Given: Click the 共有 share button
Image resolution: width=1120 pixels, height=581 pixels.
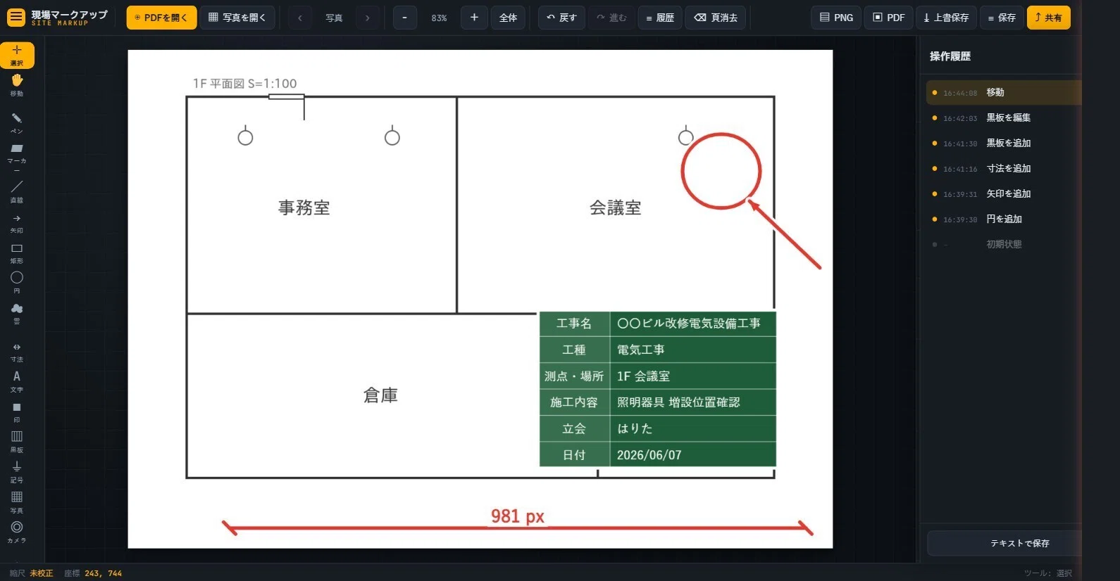Looking at the screenshot, I should (1048, 18).
